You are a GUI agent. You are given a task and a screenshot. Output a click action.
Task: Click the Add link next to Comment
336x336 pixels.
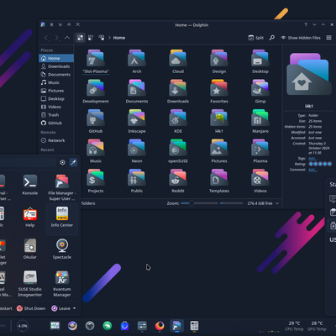pyautogui.click(x=312, y=170)
